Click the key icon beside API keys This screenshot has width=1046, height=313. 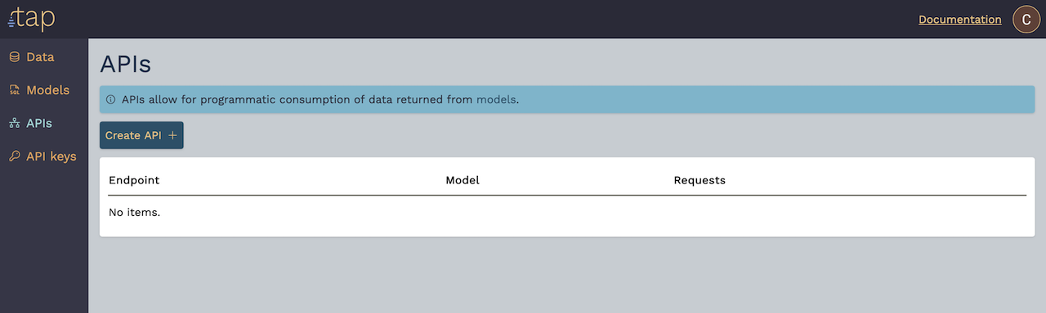pos(14,156)
